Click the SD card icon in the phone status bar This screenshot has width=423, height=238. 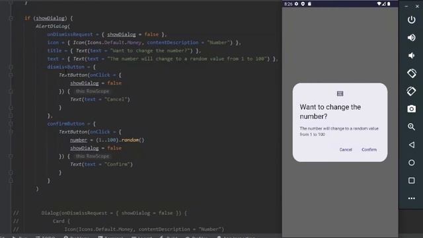point(309,4)
